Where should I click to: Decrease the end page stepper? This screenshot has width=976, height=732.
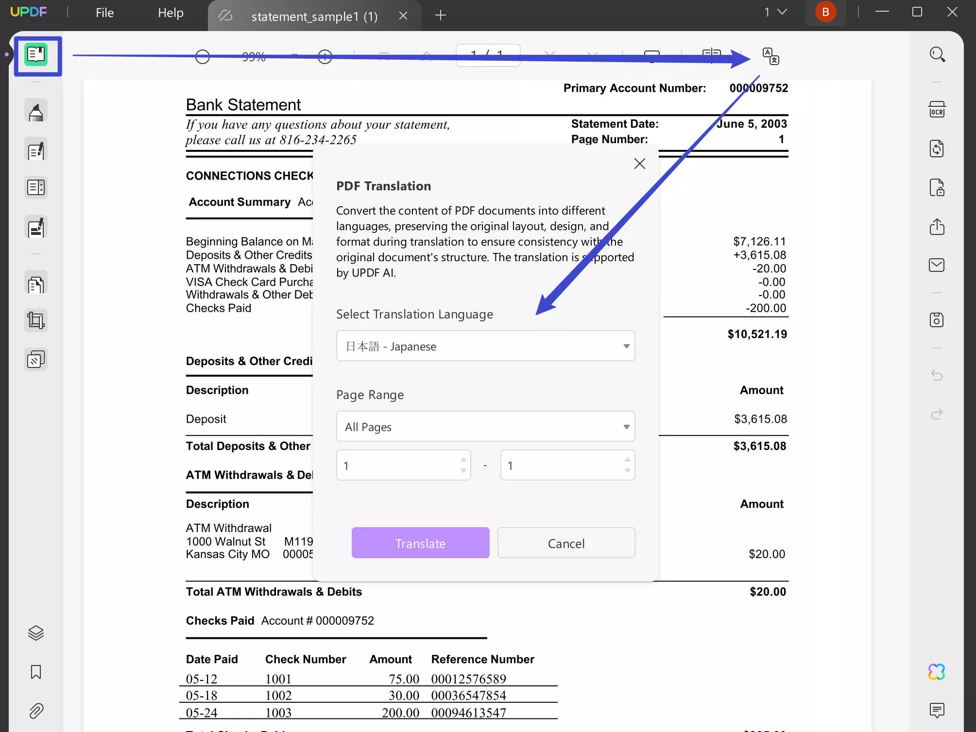(628, 471)
